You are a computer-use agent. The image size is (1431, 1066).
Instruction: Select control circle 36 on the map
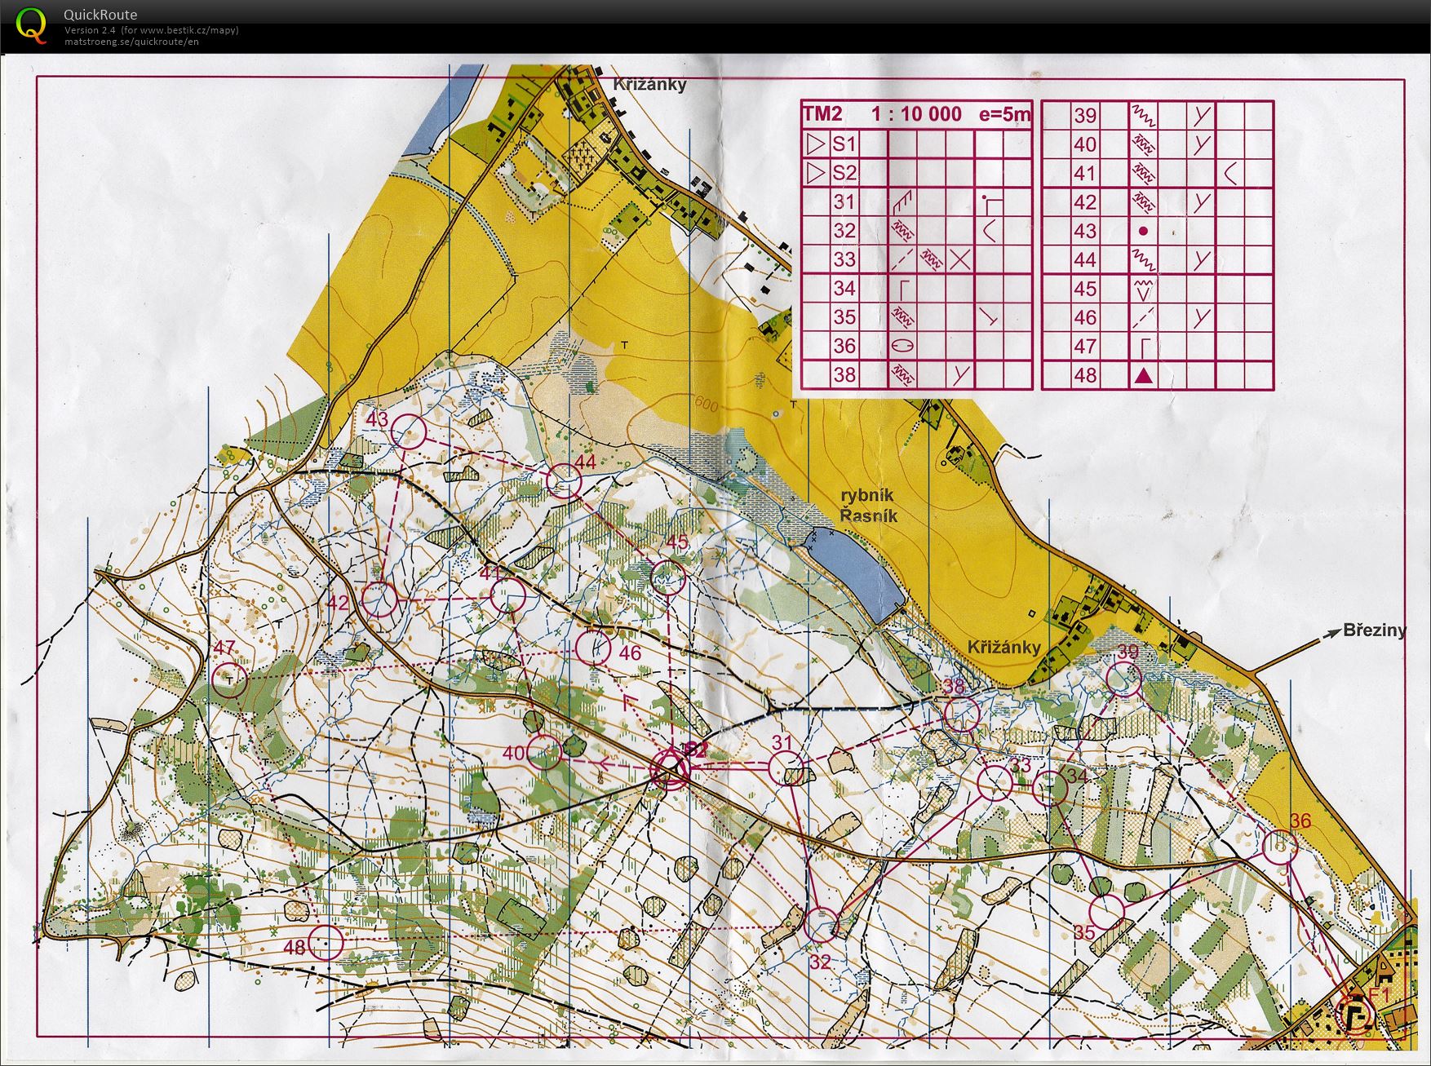(1280, 847)
